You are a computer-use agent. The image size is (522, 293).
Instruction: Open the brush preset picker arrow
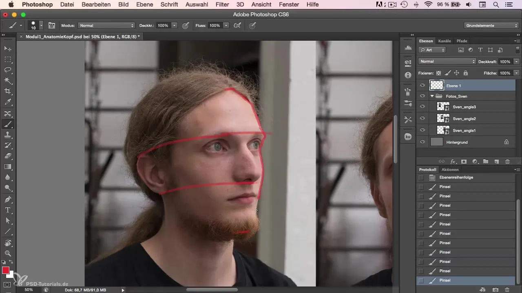(x=41, y=25)
